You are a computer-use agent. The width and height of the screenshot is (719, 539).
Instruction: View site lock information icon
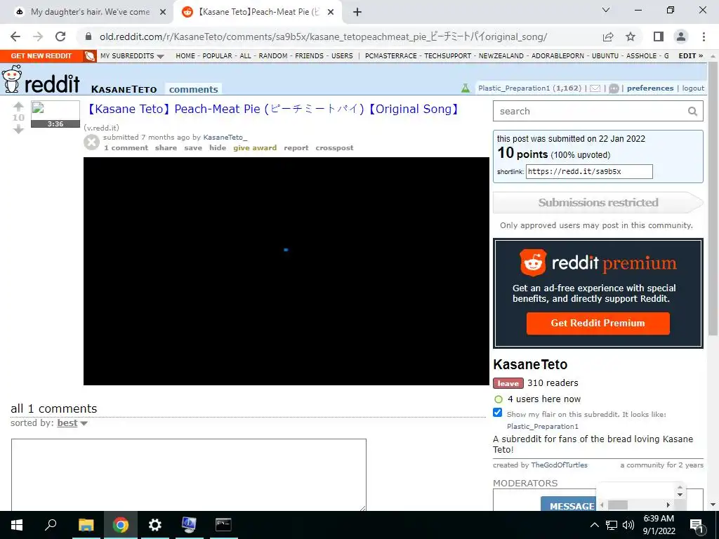(x=89, y=36)
